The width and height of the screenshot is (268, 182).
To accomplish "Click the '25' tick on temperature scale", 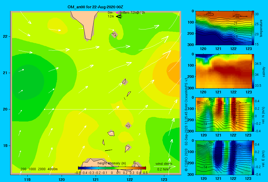I will tap(256, 24).
